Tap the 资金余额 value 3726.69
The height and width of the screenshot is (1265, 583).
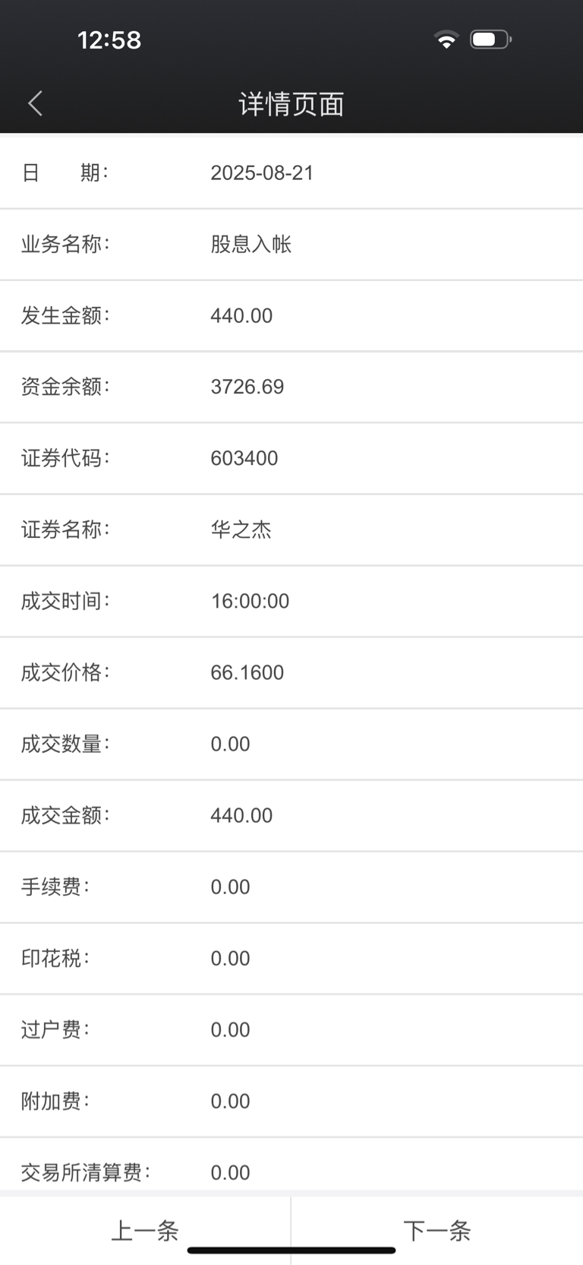[247, 387]
